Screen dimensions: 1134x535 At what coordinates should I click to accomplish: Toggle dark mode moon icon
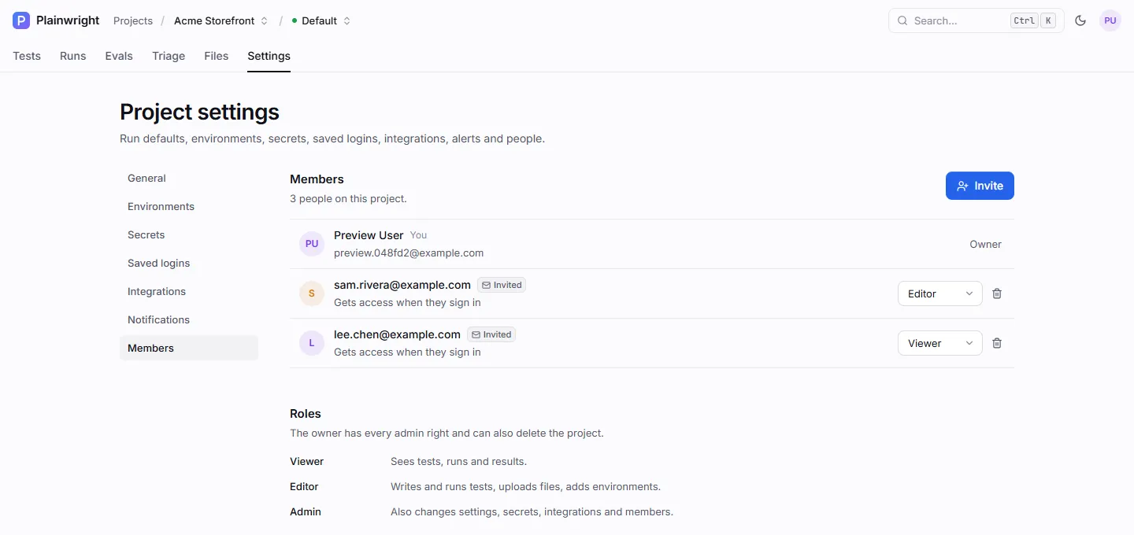(1080, 20)
